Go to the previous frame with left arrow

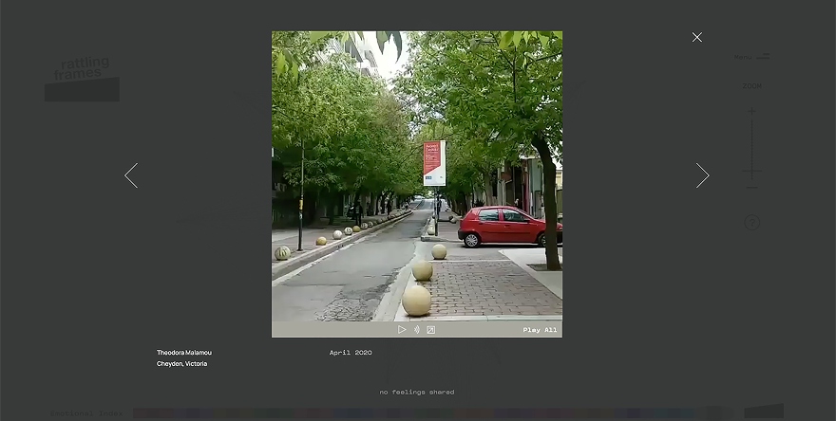[x=131, y=175]
